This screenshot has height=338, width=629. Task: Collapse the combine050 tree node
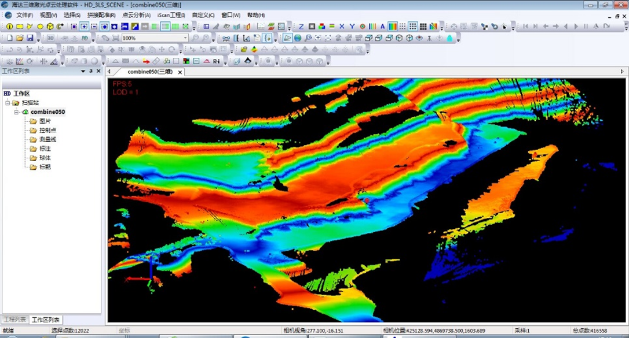point(17,112)
